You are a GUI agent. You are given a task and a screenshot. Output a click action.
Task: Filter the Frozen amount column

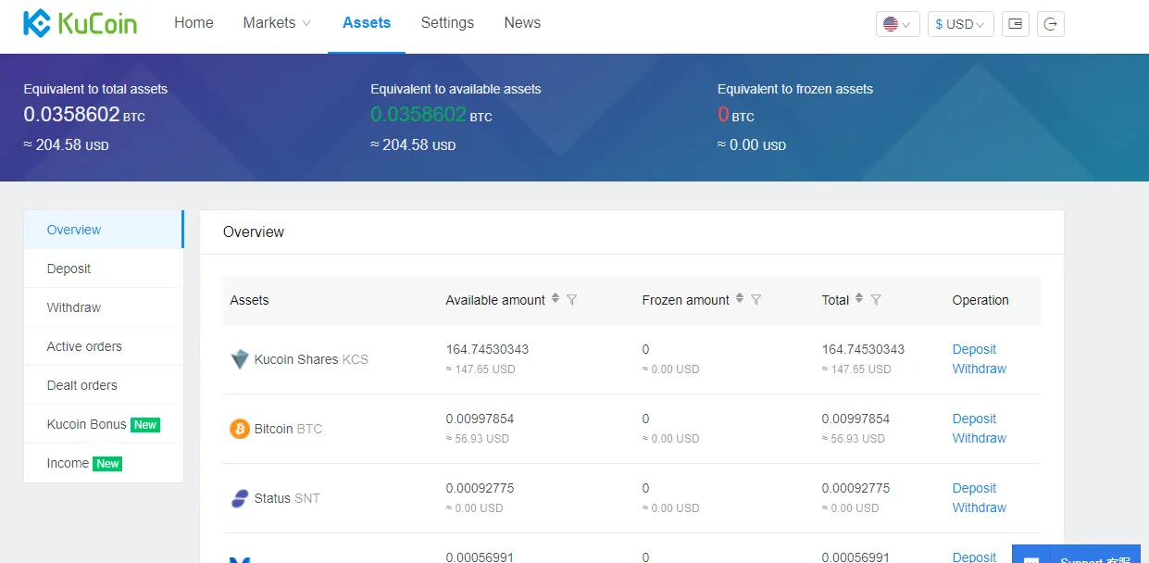(x=756, y=300)
